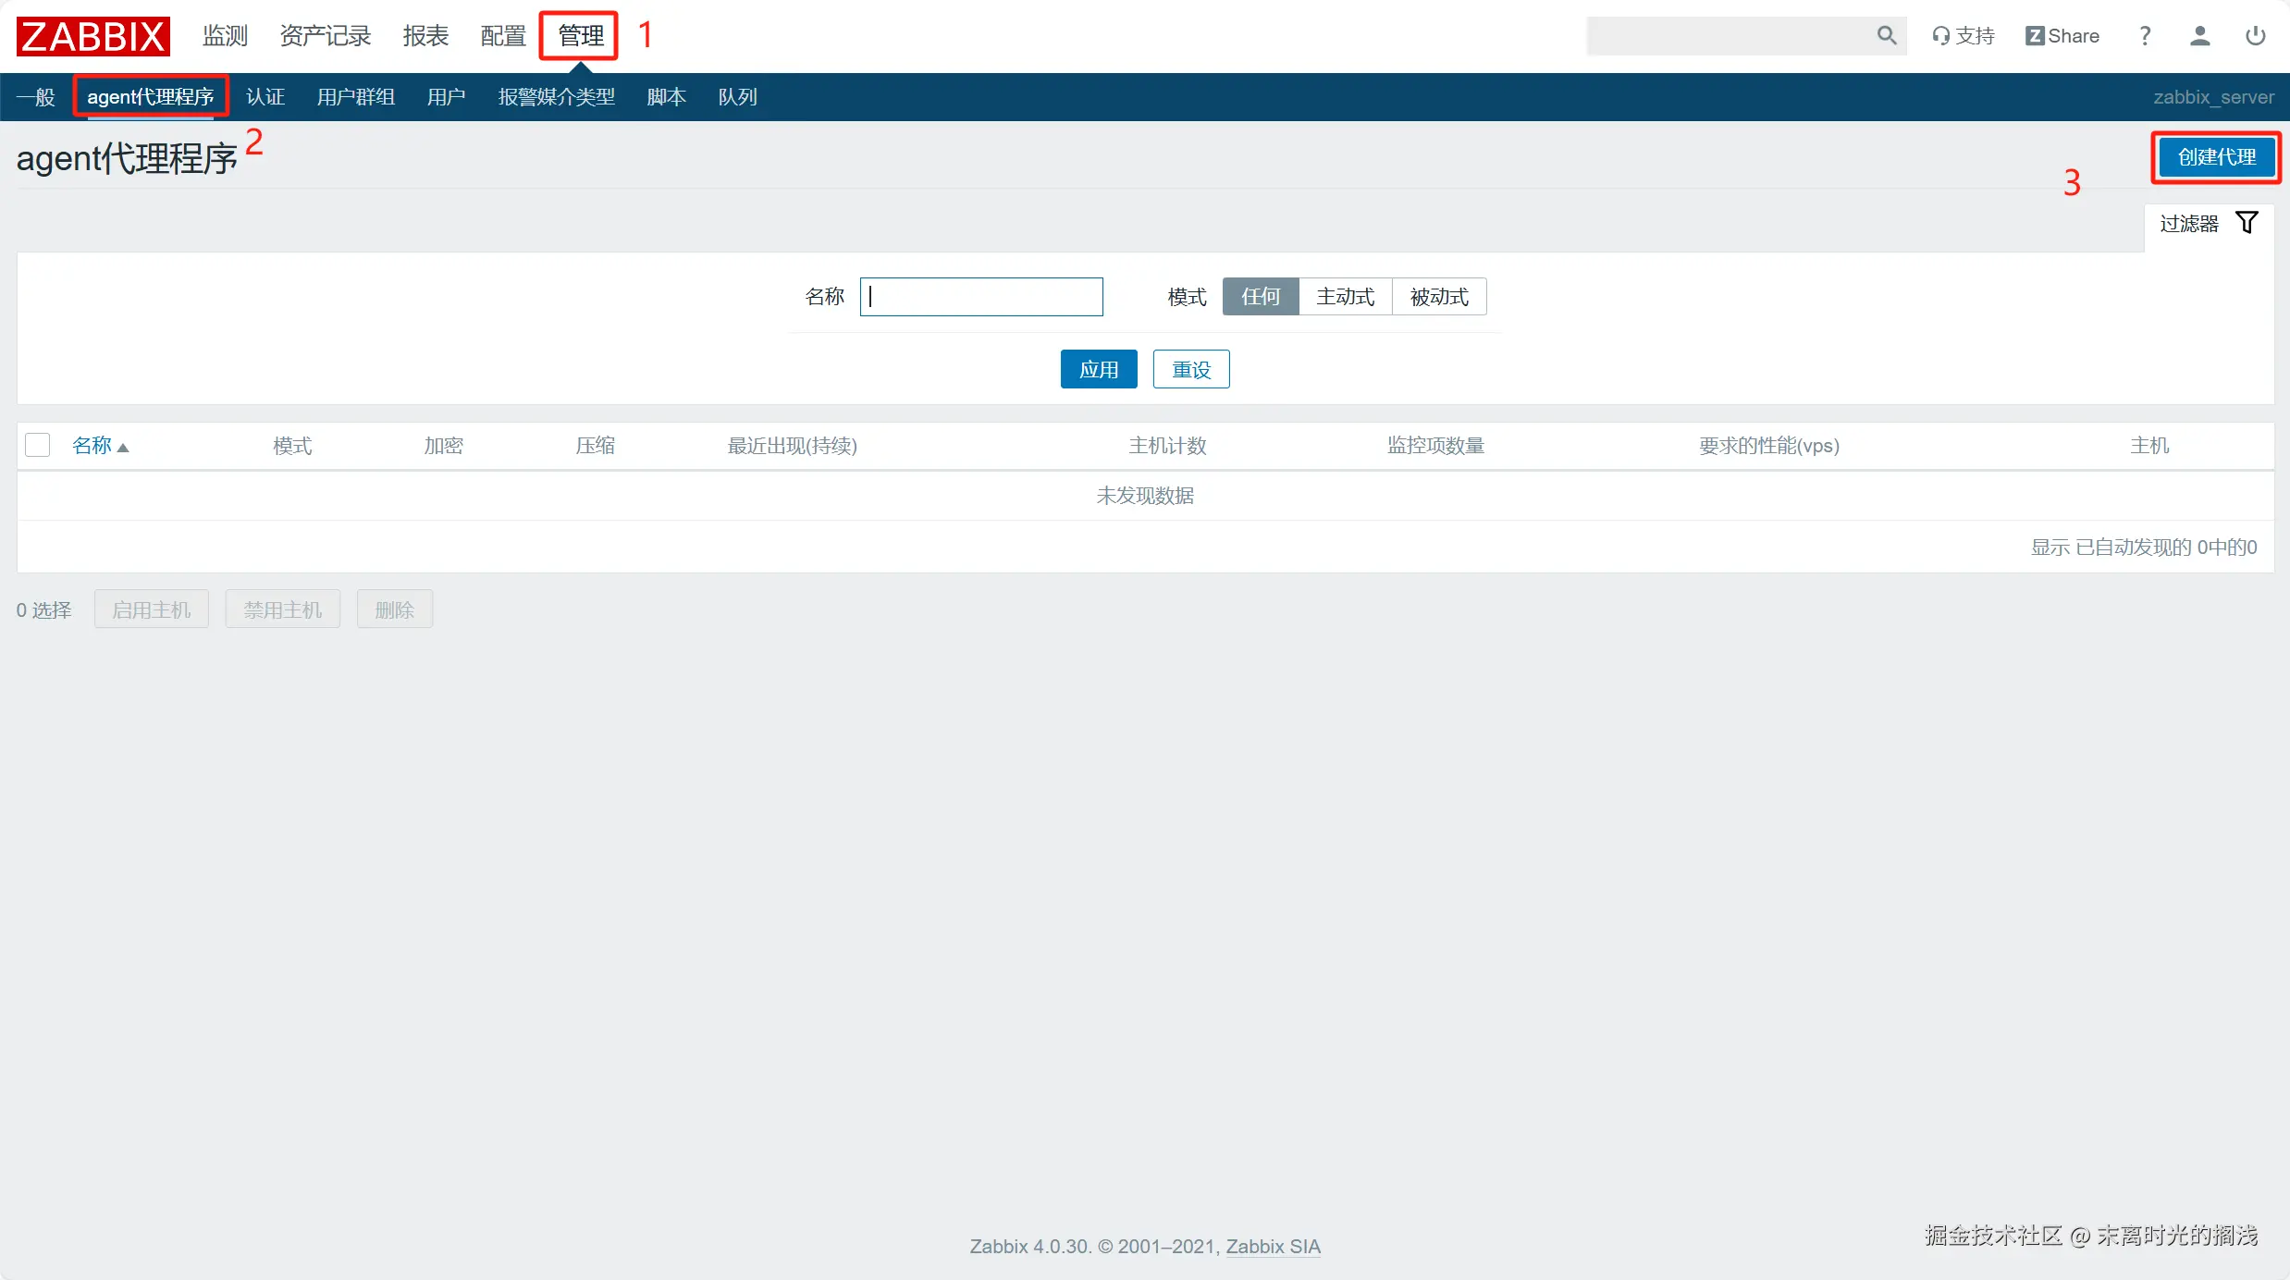Click the 创建代理 button

(x=2216, y=157)
